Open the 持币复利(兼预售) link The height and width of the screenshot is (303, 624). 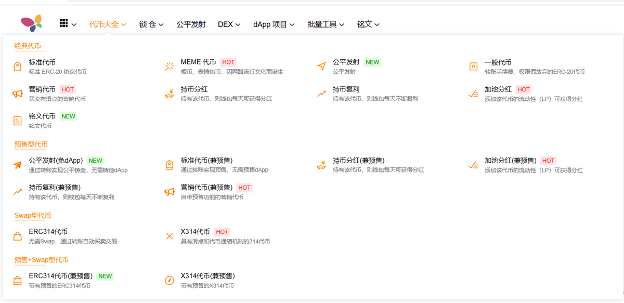55,187
